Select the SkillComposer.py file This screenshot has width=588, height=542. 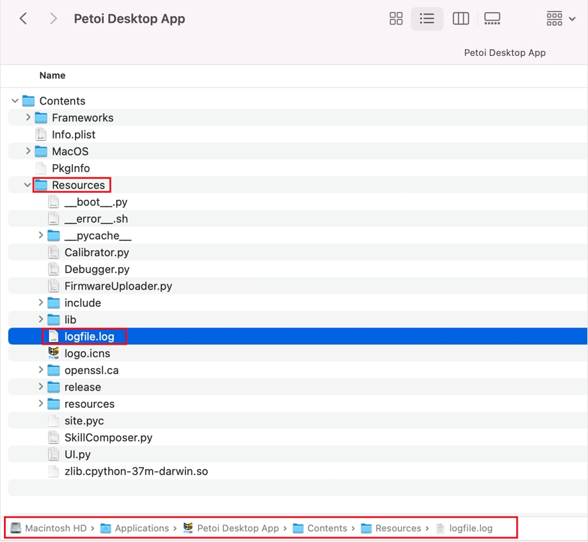[108, 438]
